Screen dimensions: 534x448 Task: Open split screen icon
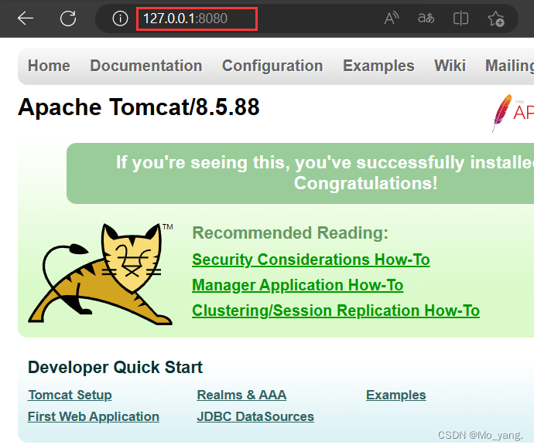(460, 19)
